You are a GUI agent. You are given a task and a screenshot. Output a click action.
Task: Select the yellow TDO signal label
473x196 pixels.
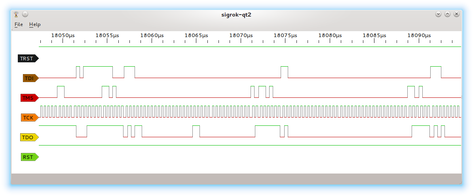(x=29, y=137)
